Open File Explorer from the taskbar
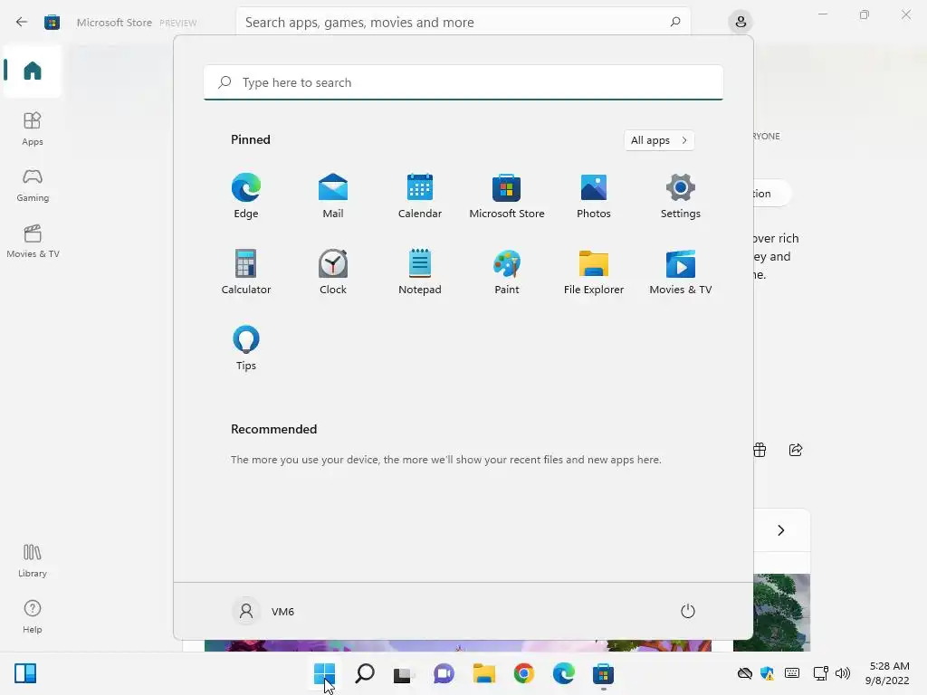Screen dimensions: 927x695 (x=483, y=673)
